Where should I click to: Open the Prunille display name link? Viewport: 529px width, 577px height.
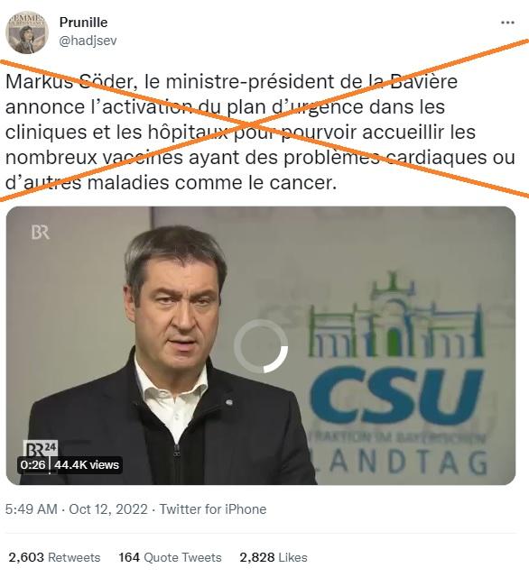(83, 23)
